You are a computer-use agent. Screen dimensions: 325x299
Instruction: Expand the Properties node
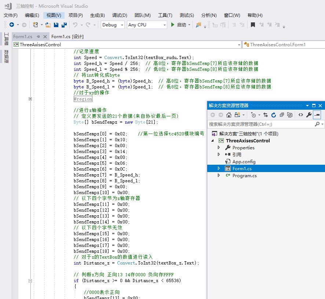tap(219, 147)
